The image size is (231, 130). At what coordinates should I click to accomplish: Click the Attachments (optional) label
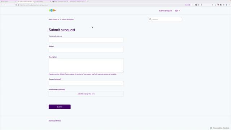pos(57,90)
